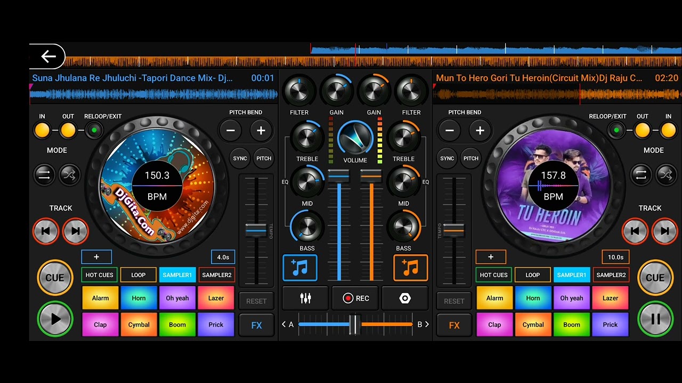Trigger the Boom sample pad on right deck
This screenshot has height=383, width=682.
572,324
